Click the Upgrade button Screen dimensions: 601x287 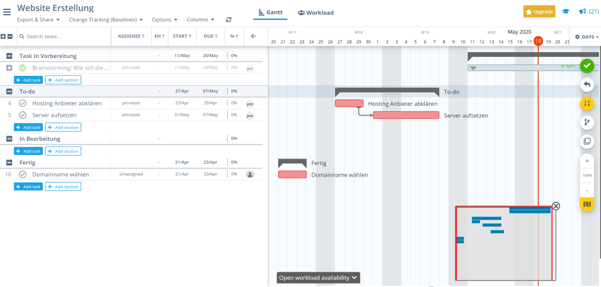[539, 12]
